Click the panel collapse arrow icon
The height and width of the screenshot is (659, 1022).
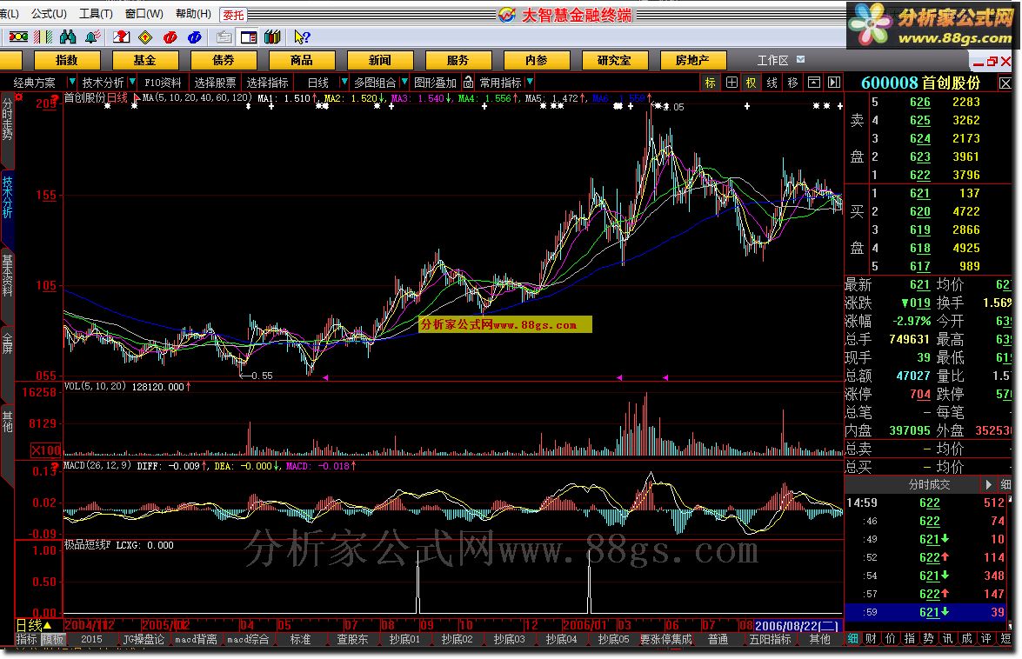click(x=834, y=83)
